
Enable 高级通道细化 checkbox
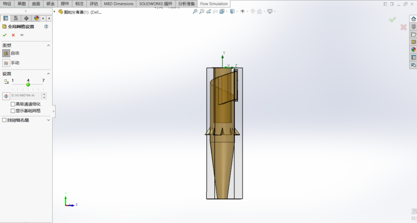point(13,104)
